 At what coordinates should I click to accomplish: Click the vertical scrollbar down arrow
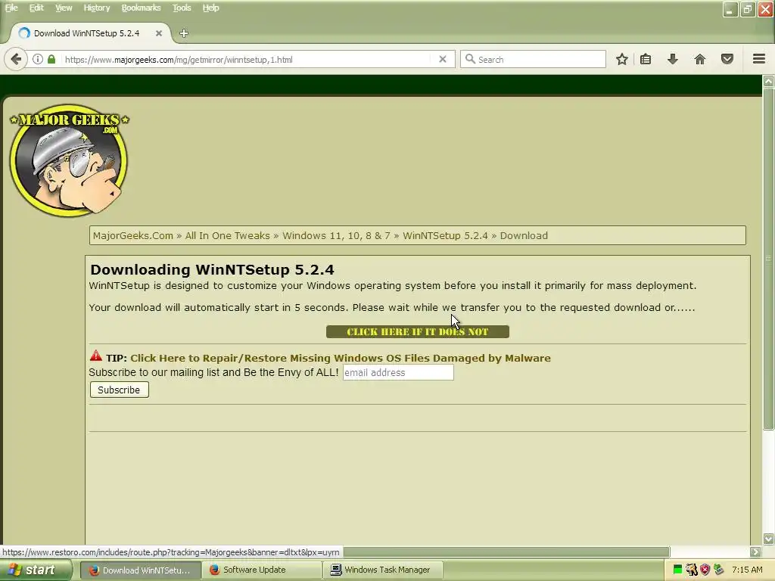769,539
